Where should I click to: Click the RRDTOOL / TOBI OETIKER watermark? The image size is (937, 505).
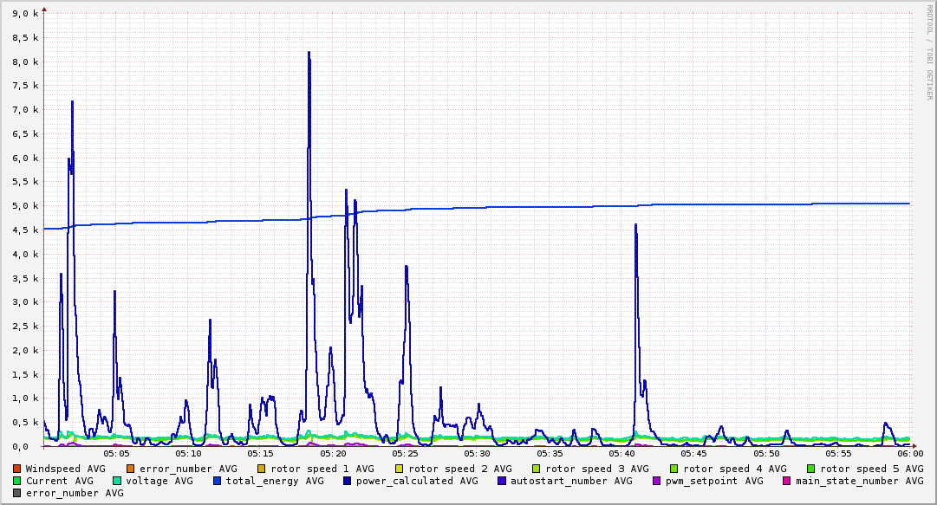click(930, 53)
